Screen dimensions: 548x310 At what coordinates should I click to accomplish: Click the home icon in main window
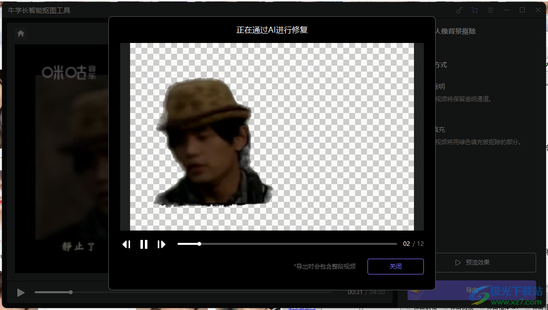coord(21,34)
